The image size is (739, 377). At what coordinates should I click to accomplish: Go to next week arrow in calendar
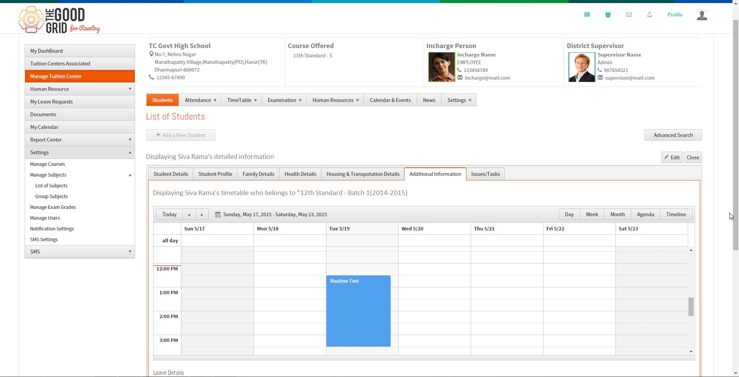tap(202, 214)
